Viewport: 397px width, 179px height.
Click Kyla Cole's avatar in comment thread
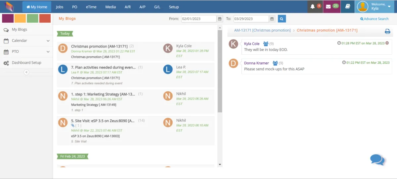point(234,44)
